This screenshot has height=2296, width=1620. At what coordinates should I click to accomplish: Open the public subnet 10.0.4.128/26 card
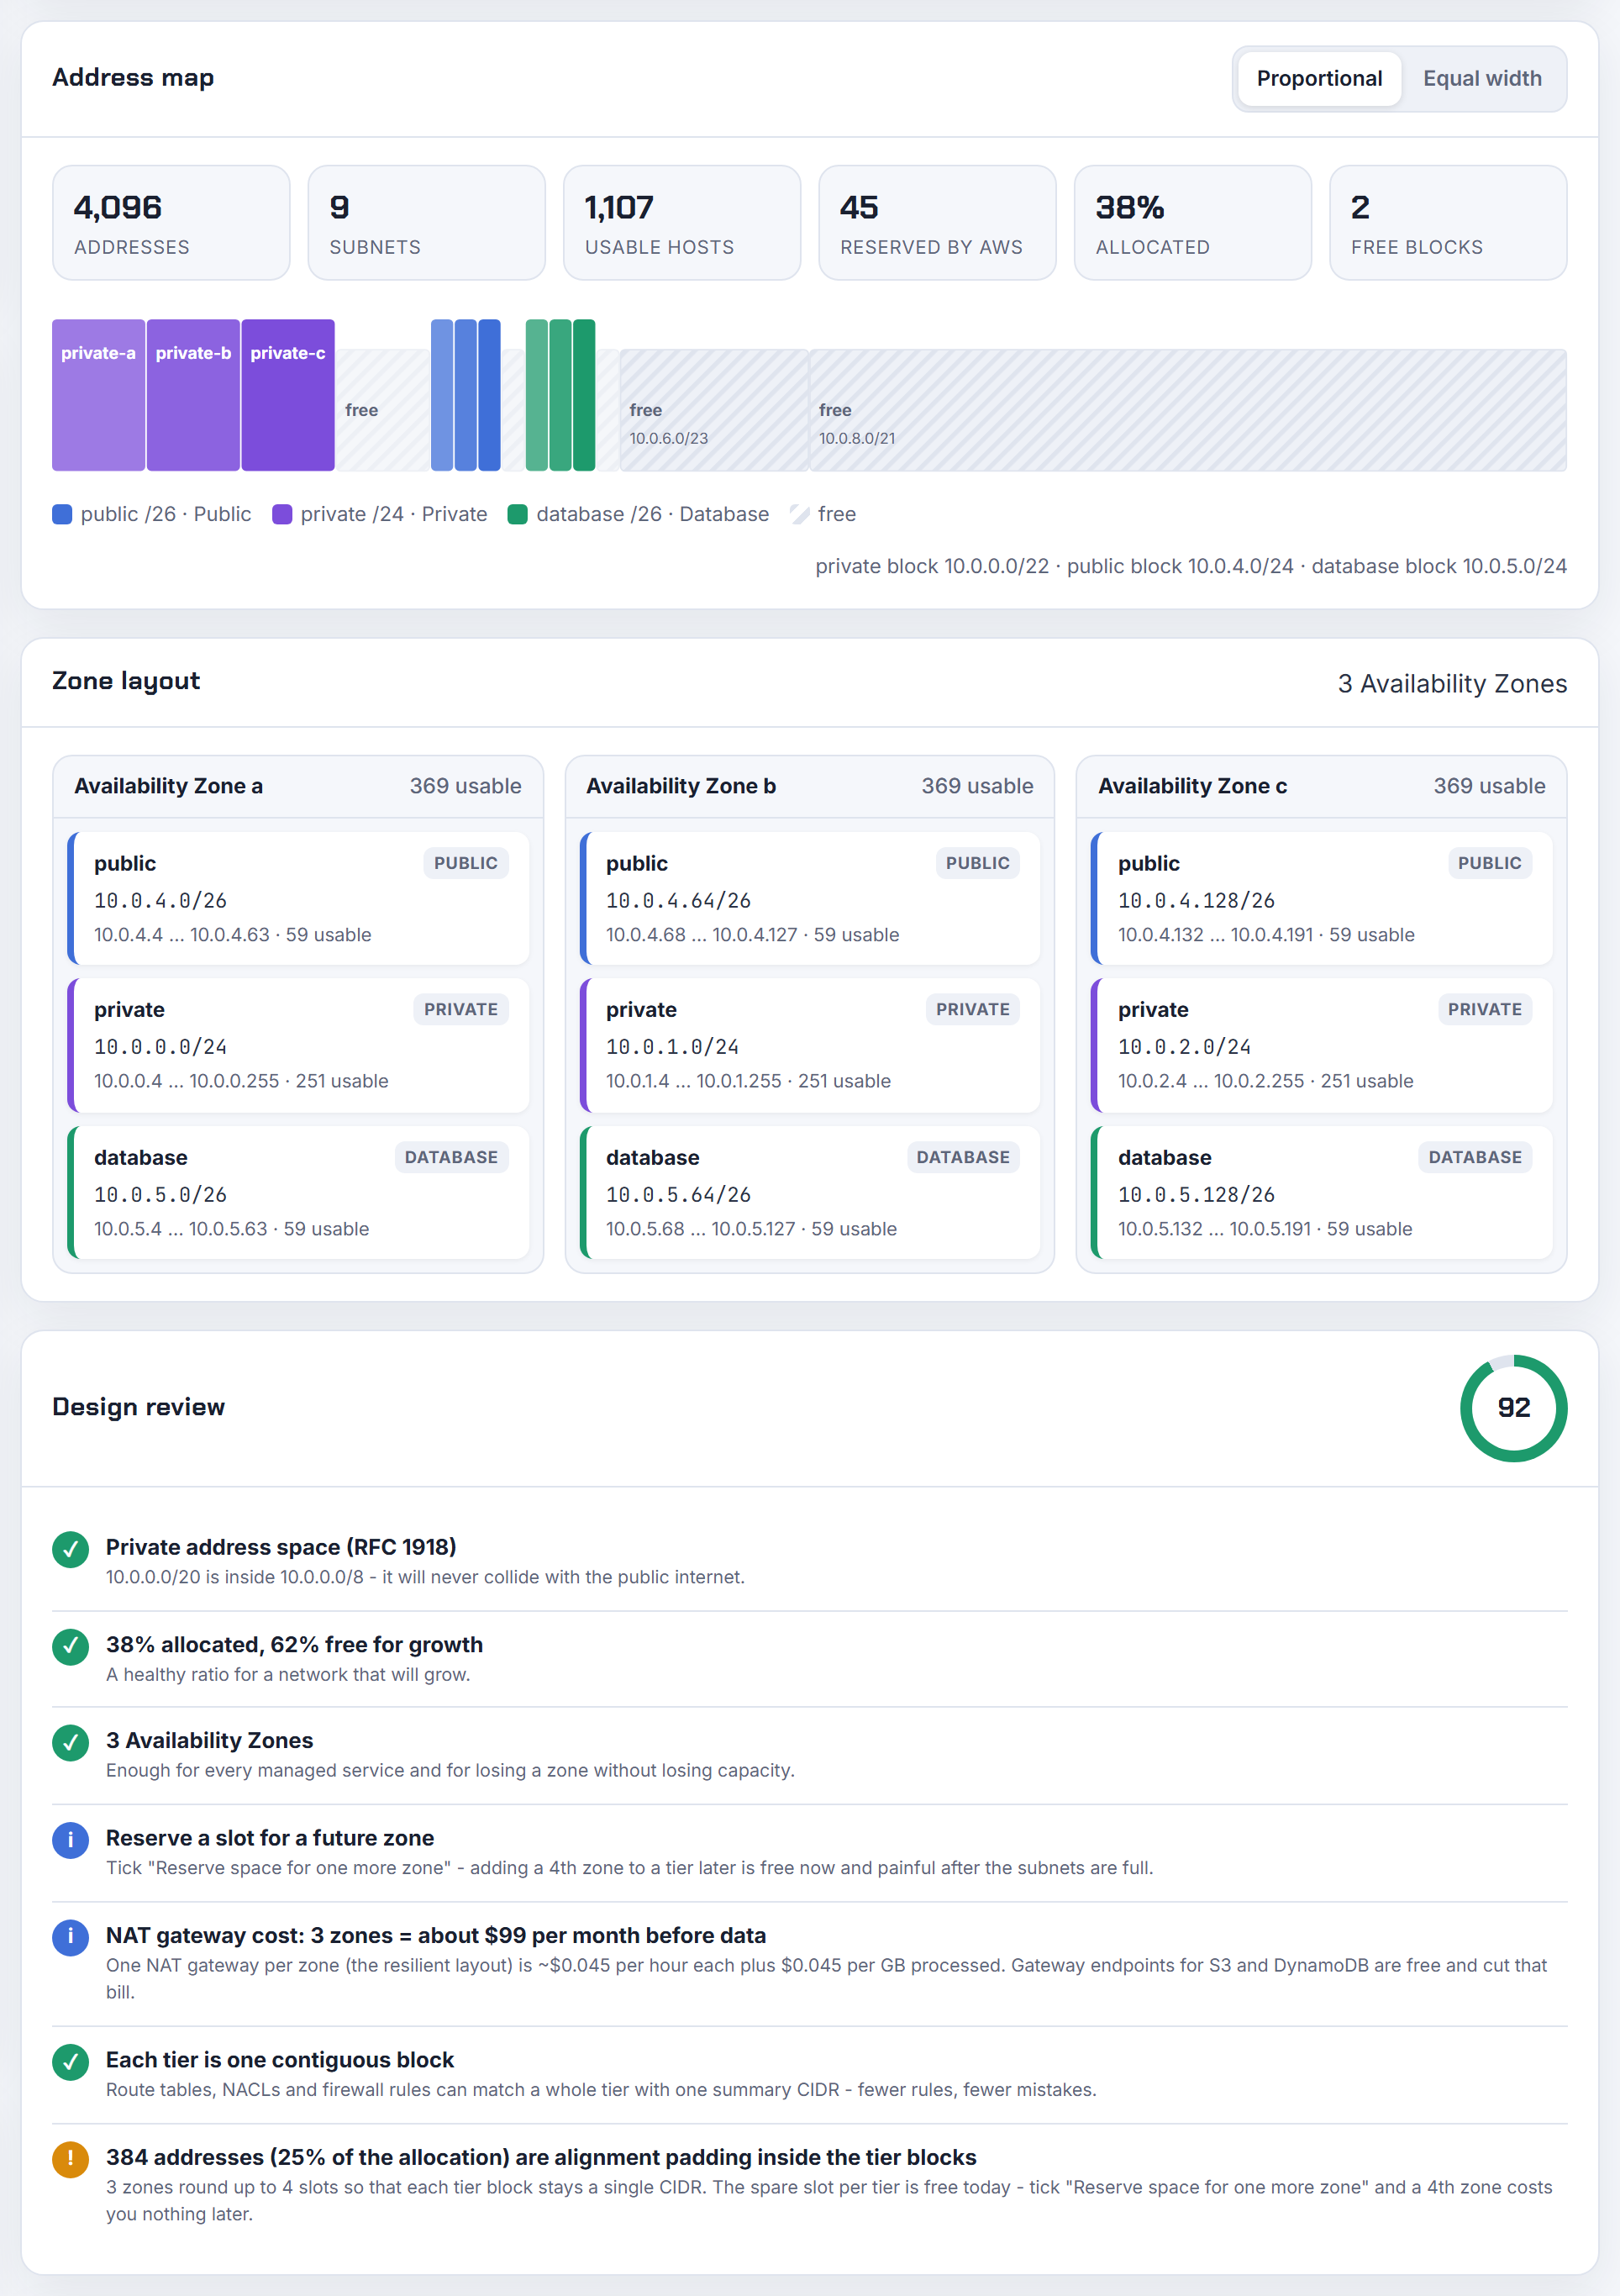(1322, 898)
